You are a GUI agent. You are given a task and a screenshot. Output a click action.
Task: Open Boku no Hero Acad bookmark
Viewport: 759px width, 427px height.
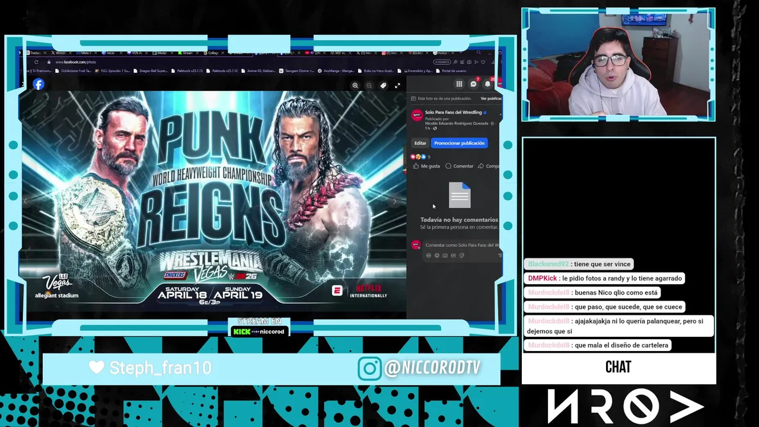click(377, 71)
